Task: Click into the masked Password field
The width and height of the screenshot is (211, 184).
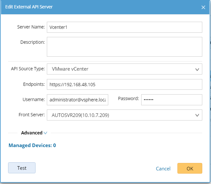Action: coord(172,100)
